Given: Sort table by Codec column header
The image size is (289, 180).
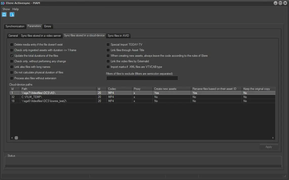Looking at the screenshot, I should (119, 89).
